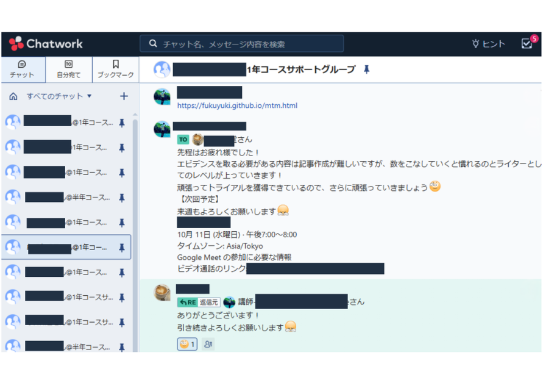
Task: Switch to the チャット tab
Action: 23,70
